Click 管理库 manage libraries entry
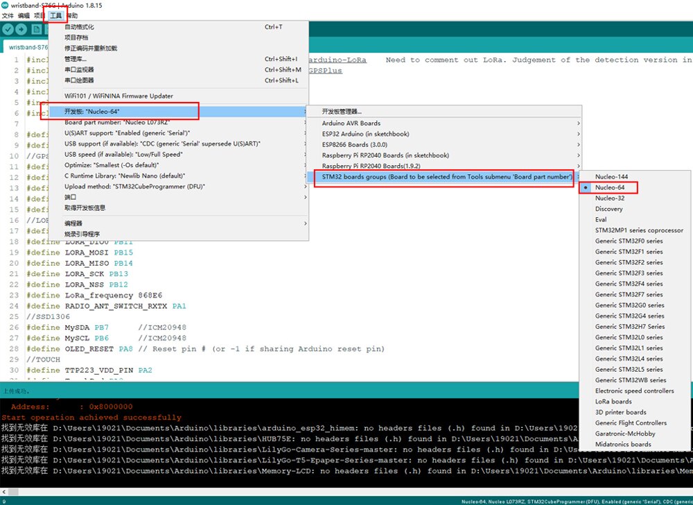The image size is (693, 505). (x=76, y=59)
